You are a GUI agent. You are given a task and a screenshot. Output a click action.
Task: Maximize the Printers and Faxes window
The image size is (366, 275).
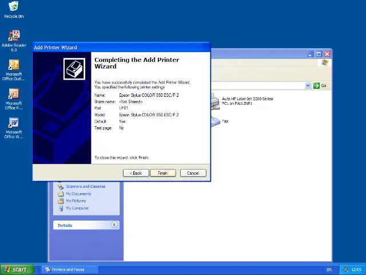tap(319, 54)
